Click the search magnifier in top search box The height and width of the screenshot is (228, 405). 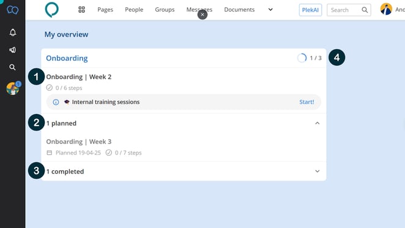click(x=365, y=10)
